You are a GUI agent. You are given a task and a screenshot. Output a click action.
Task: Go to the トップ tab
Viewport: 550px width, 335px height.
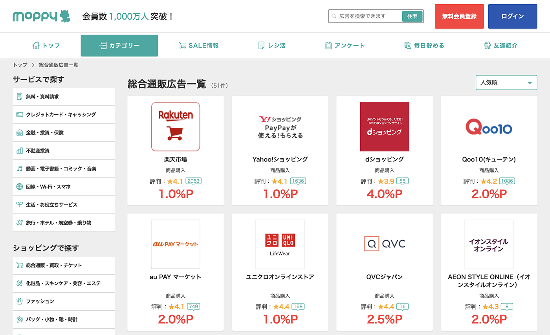coord(46,46)
